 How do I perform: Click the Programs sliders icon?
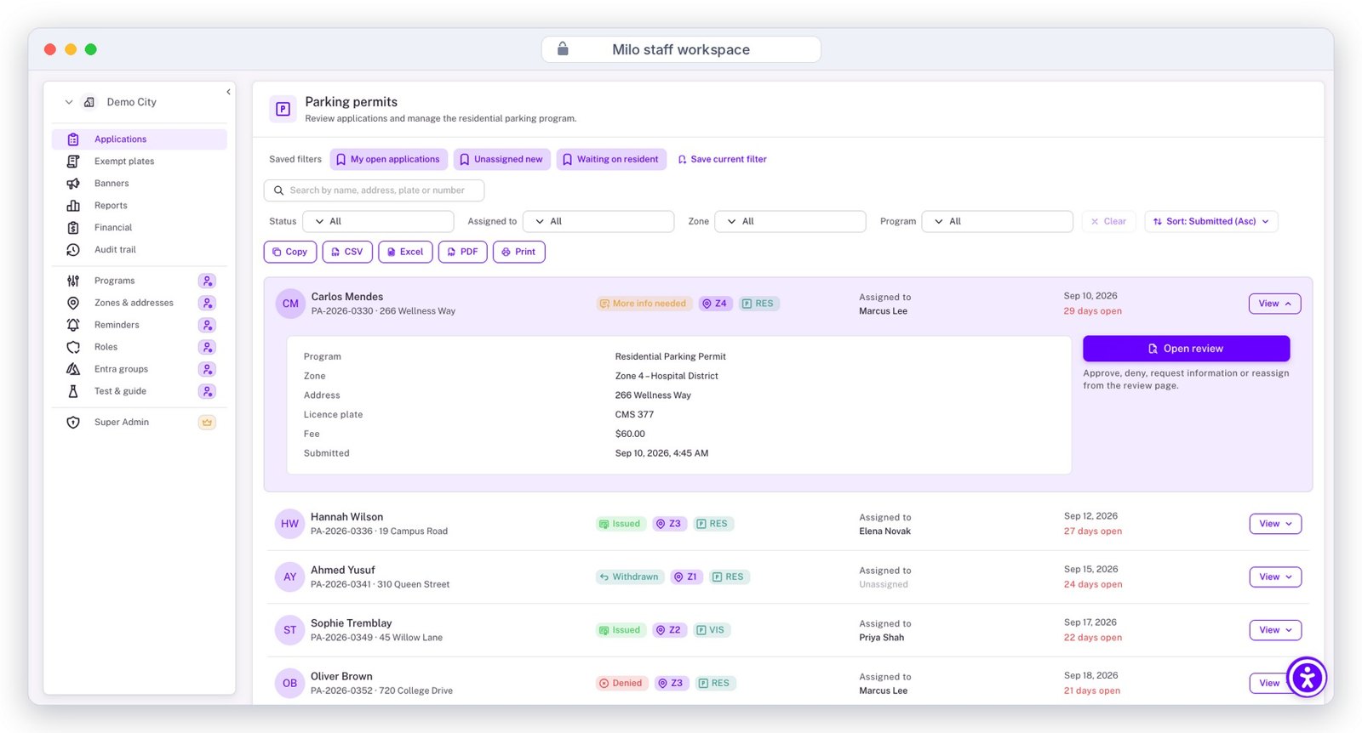point(73,281)
